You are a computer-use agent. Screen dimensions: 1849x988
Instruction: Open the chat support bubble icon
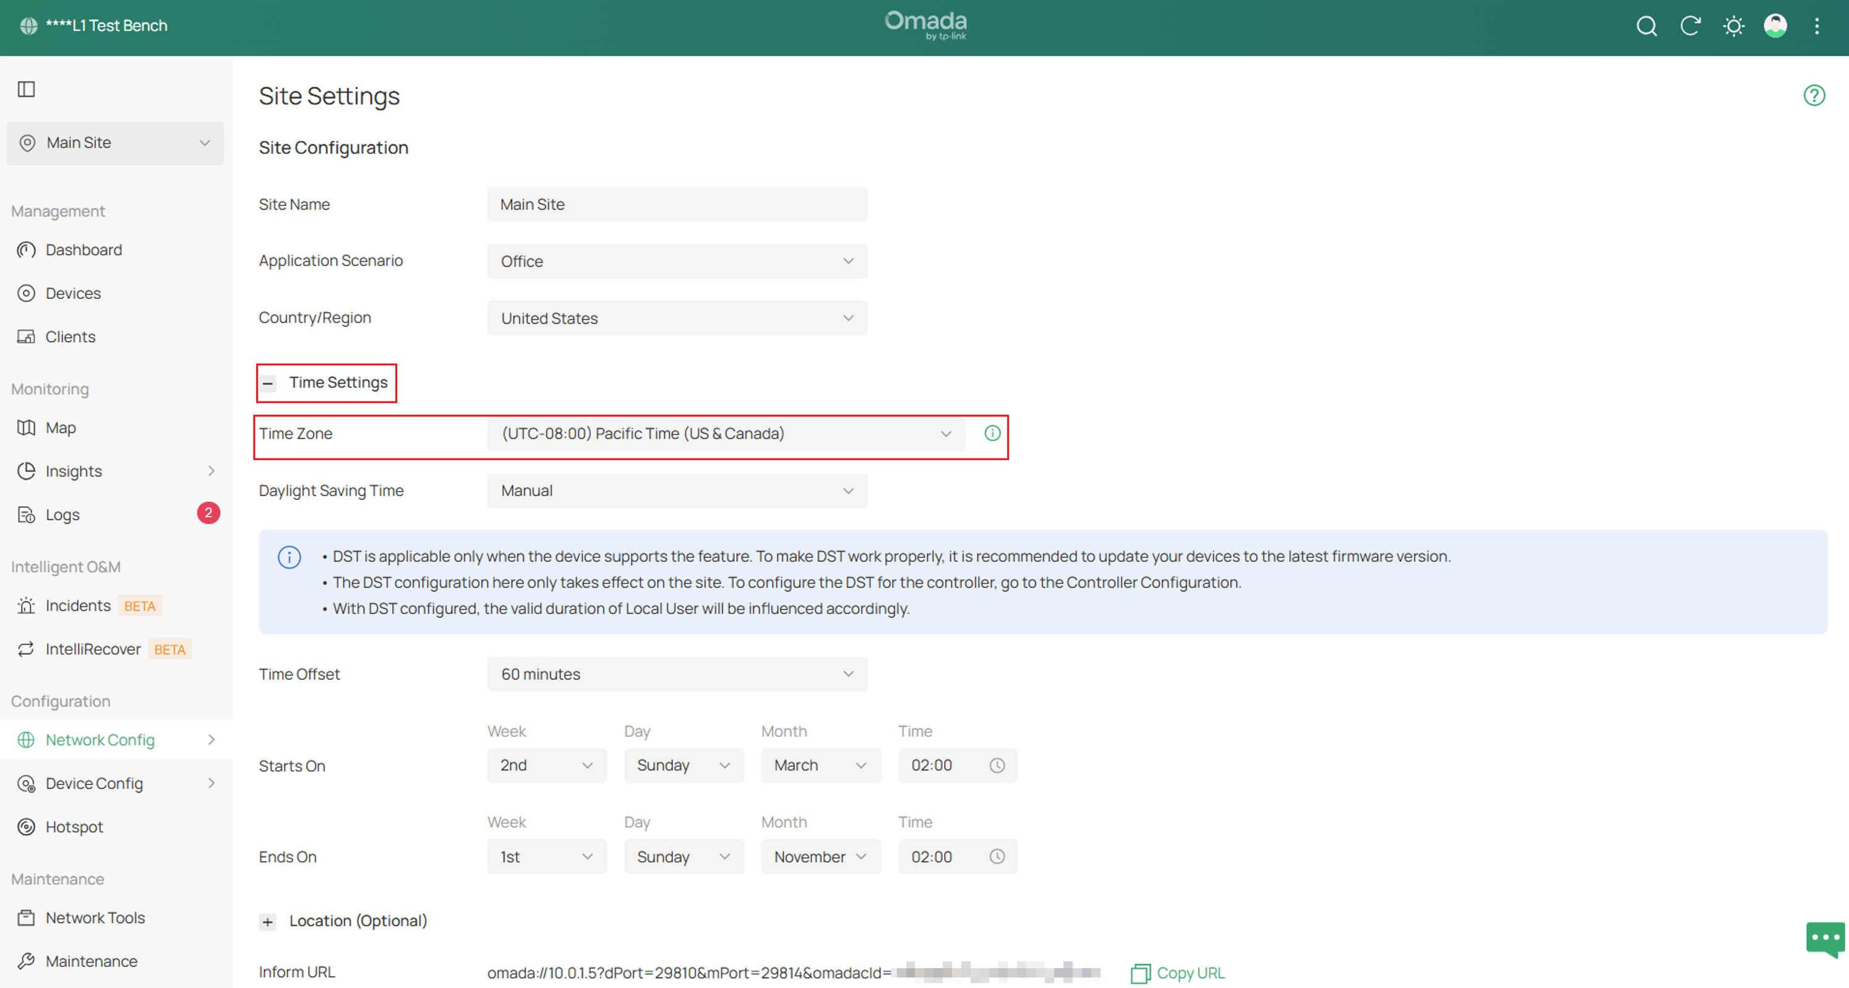[x=1825, y=939]
